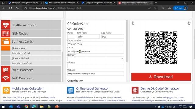Viewport: 195px width, 109px height.
Task: Open Mobile Data Collection link
Action: click(28, 88)
